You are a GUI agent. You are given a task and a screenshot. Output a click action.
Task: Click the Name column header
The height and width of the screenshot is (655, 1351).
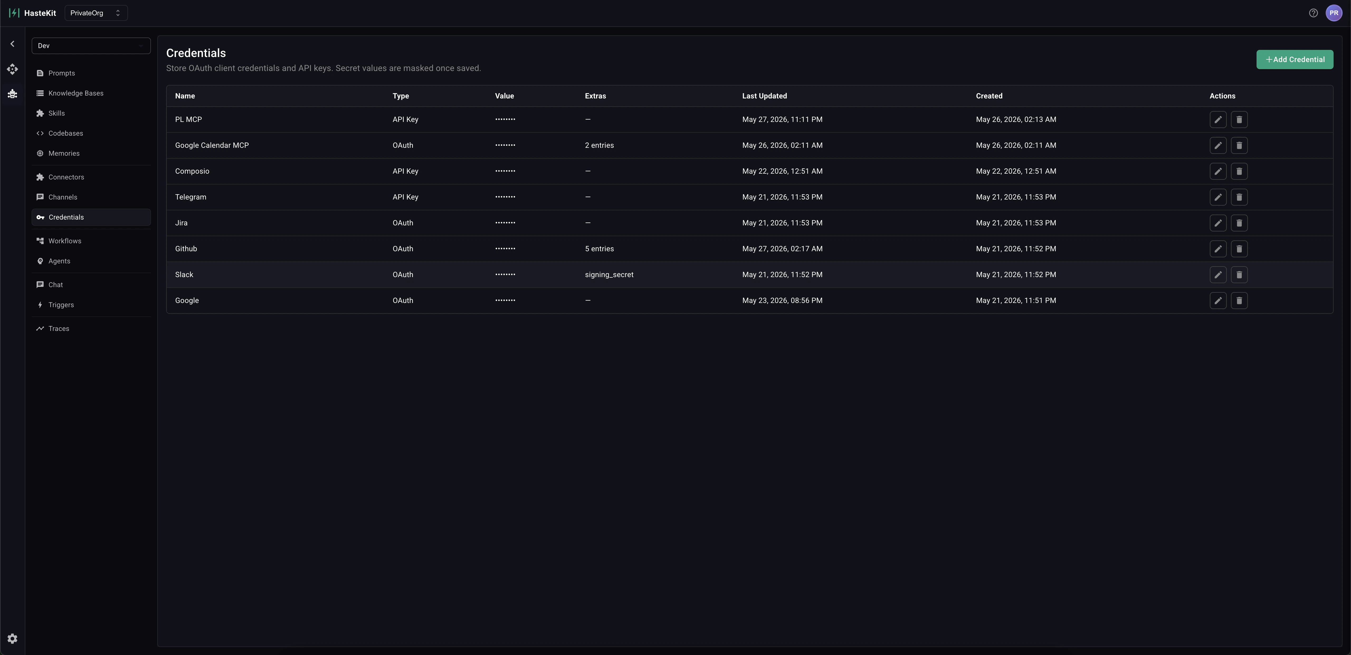tap(185, 96)
